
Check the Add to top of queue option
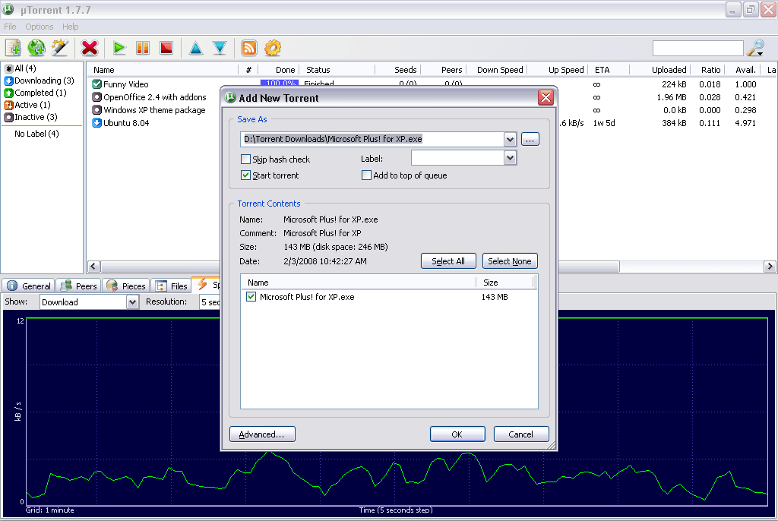(366, 175)
